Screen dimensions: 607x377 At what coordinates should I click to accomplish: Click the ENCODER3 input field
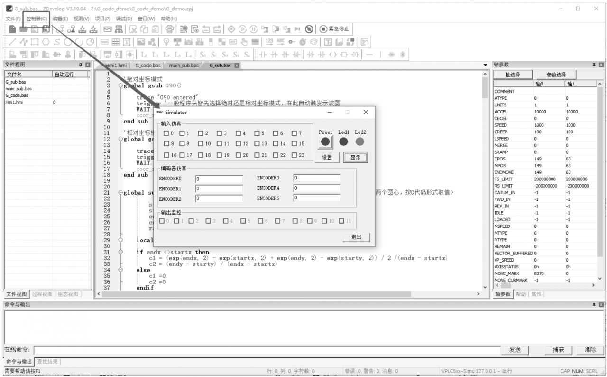(317, 179)
